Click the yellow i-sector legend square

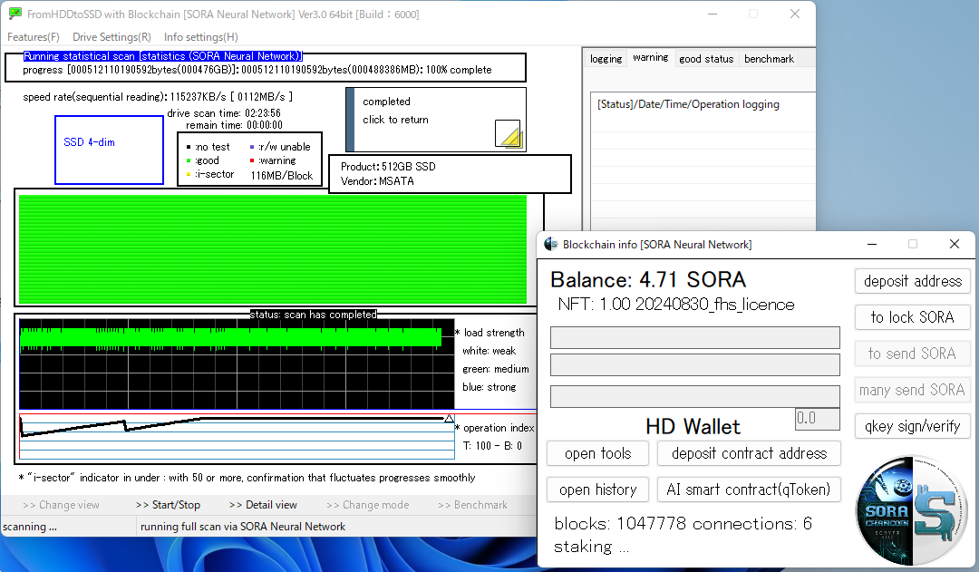tap(189, 174)
